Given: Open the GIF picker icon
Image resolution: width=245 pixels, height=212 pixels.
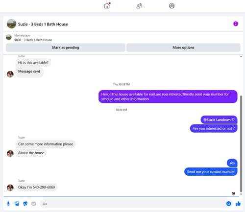Looking at the screenshot, I should pyautogui.click(x=34, y=204).
